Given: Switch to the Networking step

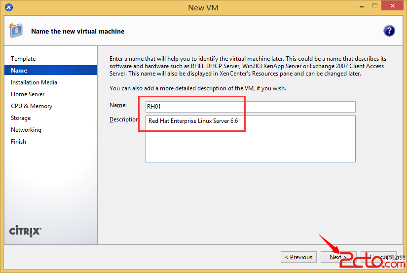Looking at the screenshot, I should pyautogui.click(x=26, y=130).
